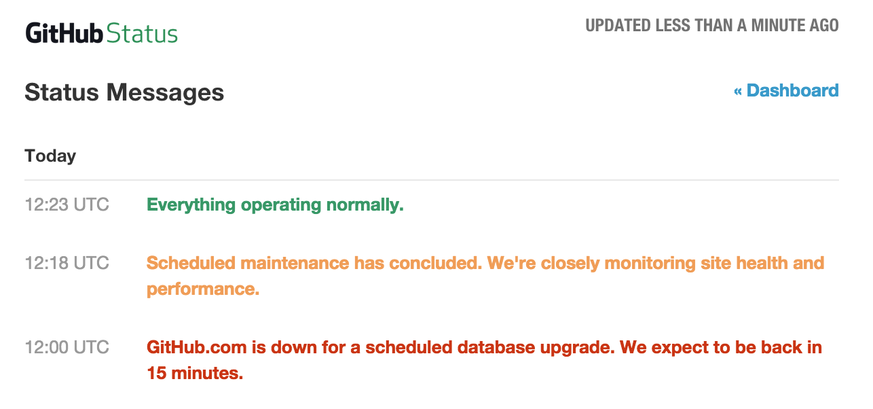
Task: Click the « chevron before Dashboard
Action: [738, 91]
